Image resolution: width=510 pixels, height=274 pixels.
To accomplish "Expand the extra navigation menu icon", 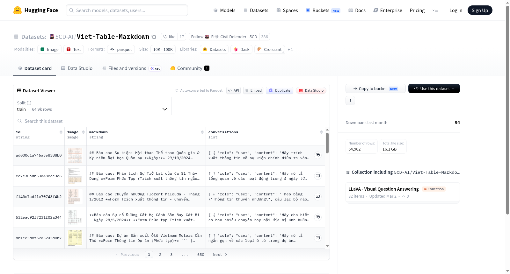I will click(435, 10).
